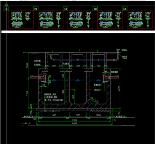Select the 4200 dimension text
The image size is (155, 144).
(x=74, y=120)
